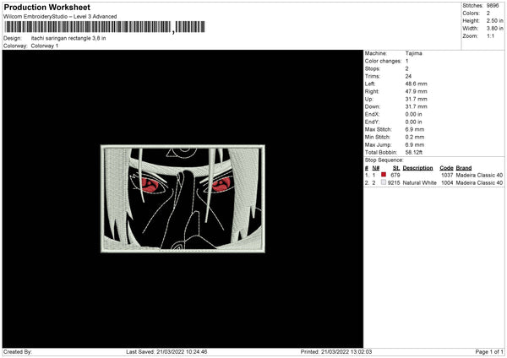Viewport: 507px width, 358px height.
Task: Click the Natural White thread swatch
Action: click(x=384, y=182)
